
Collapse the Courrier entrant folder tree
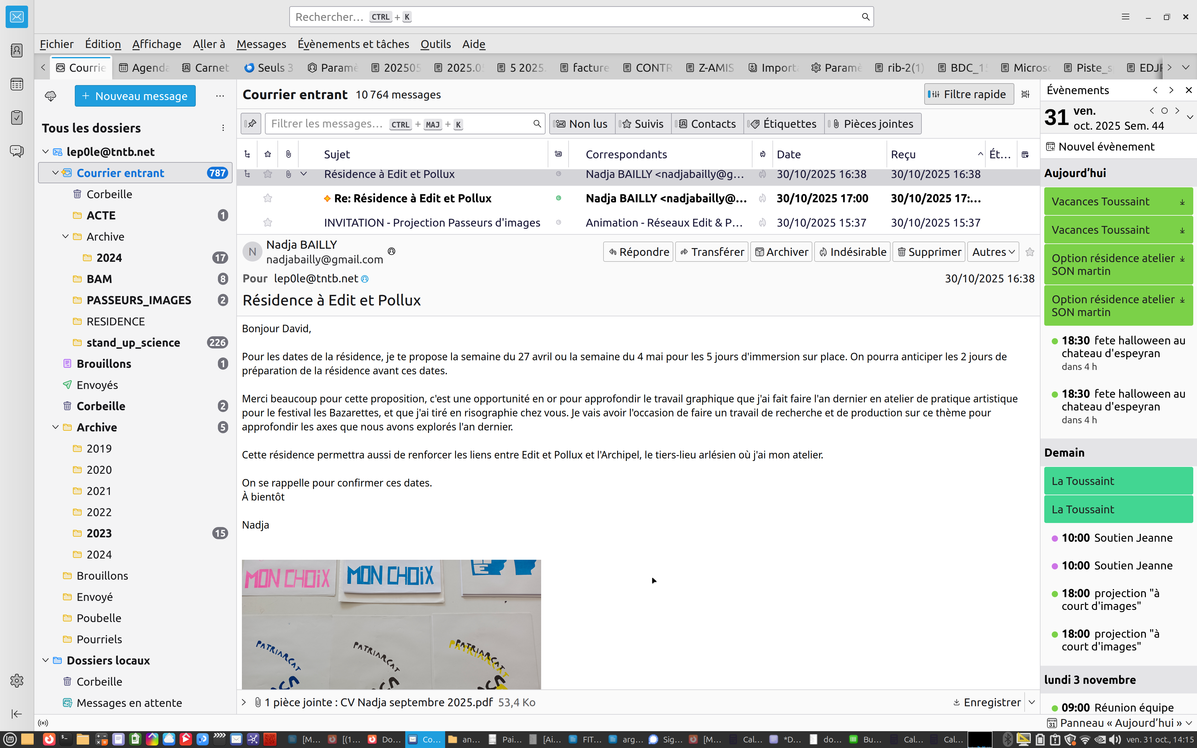click(55, 173)
